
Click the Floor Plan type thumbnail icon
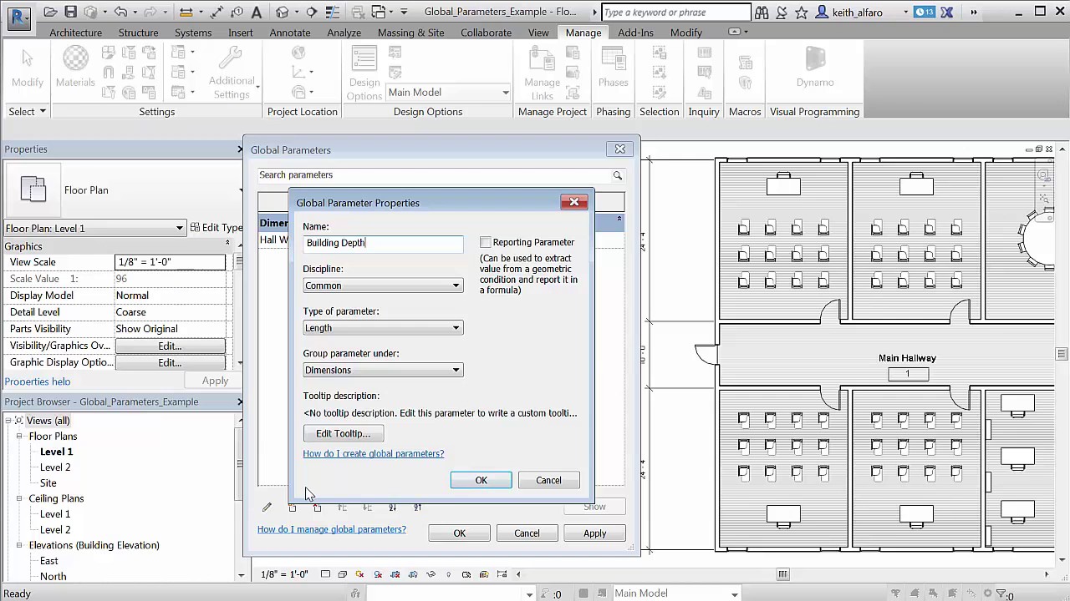click(x=33, y=189)
